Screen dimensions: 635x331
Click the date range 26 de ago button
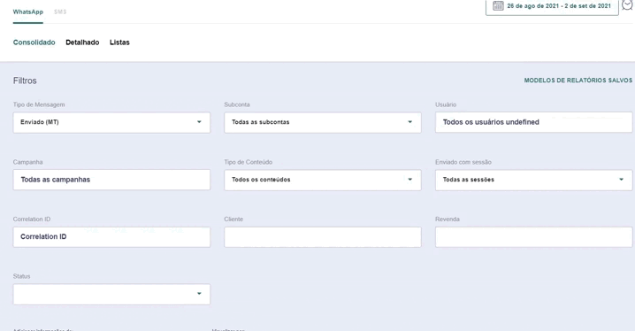click(552, 6)
